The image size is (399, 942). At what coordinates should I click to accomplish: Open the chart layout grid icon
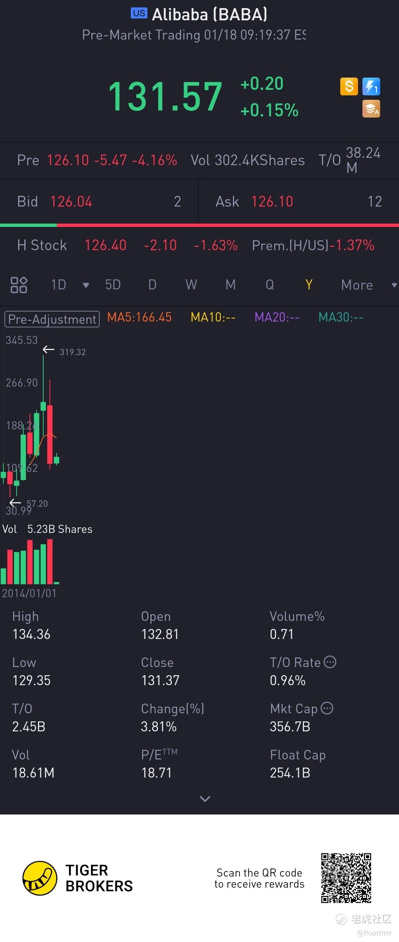pos(19,285)
